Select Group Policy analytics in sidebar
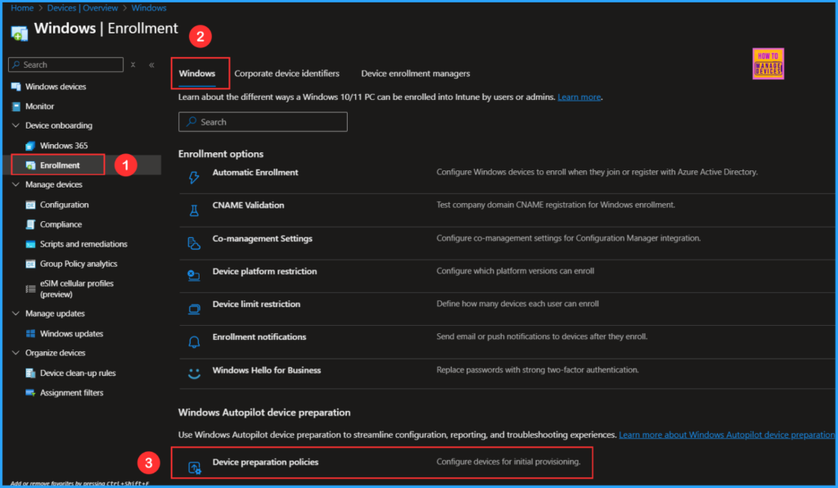This screenshot has width=838, height=488. tap(79, 264)
